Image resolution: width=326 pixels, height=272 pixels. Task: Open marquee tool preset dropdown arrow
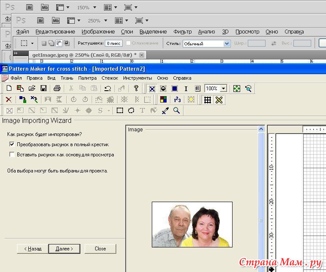tap(32, 43)
